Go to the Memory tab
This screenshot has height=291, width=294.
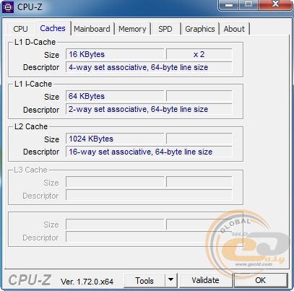click(132, 29)
